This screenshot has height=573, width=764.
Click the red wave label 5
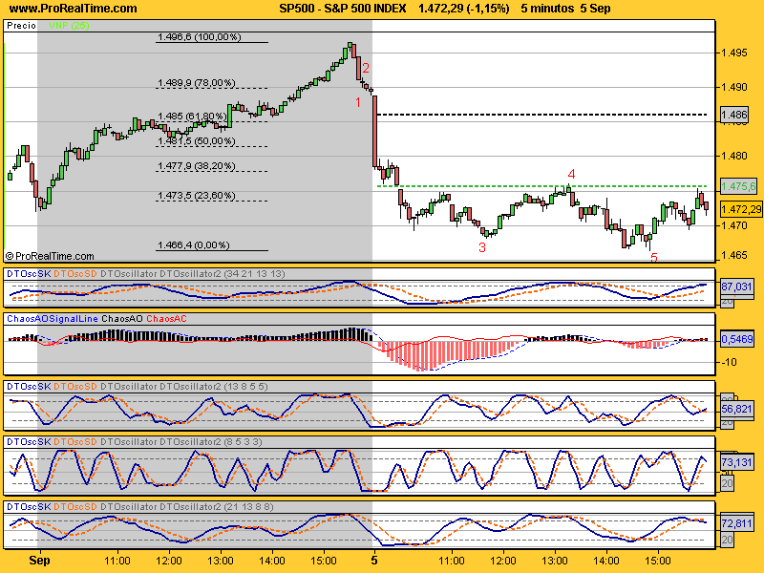(654, 257)
